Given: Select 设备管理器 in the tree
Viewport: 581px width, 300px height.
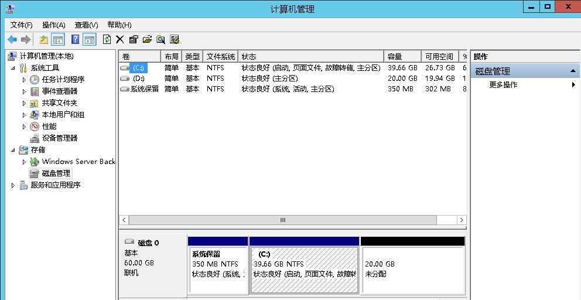Looking at the screenshot, I should pos(59,138).
